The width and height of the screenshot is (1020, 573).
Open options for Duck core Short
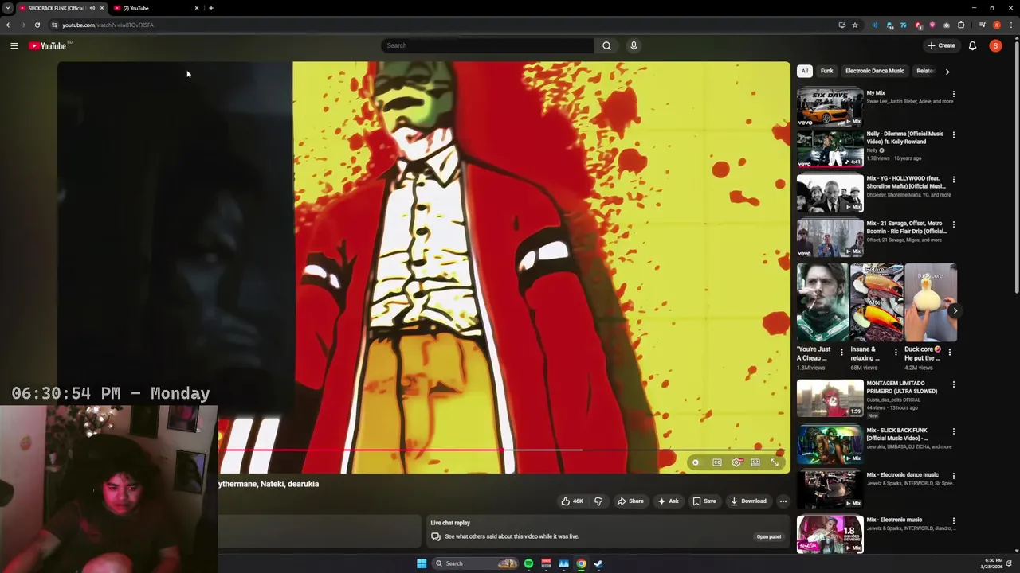[950, 352]
